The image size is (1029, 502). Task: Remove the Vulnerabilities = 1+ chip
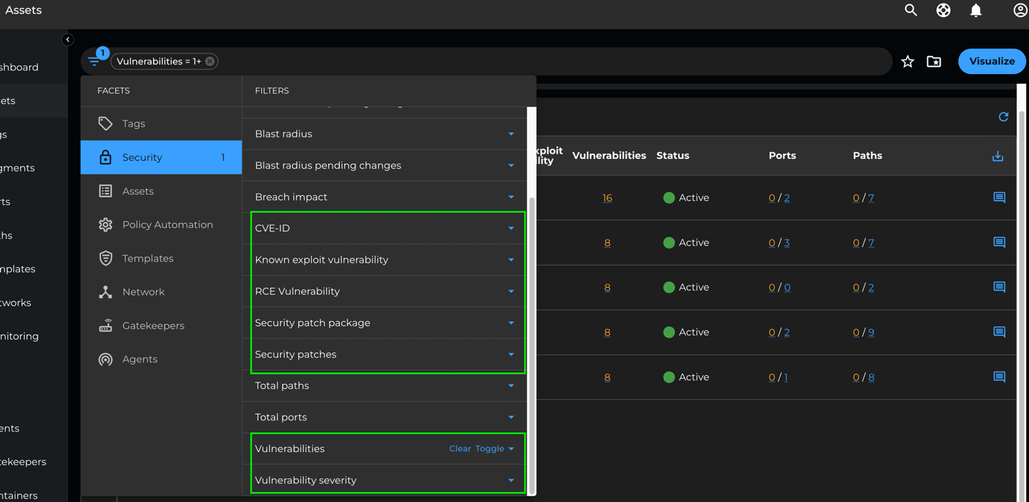[209, 61]
